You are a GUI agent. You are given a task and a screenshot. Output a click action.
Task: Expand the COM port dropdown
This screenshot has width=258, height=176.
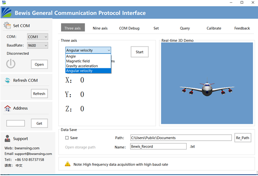point(38,37)
